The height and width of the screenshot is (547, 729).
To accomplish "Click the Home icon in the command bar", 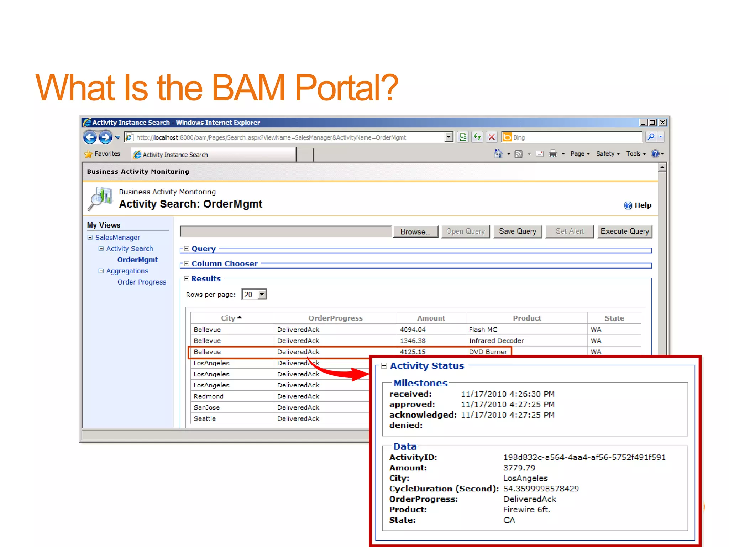I will coord(498,154).
